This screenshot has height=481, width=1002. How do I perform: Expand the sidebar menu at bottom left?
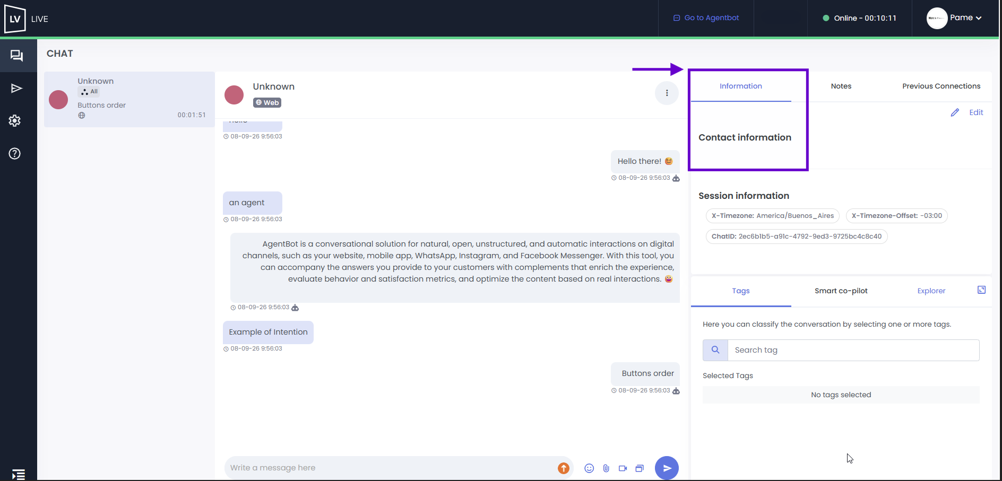click(x=19, y=474)
